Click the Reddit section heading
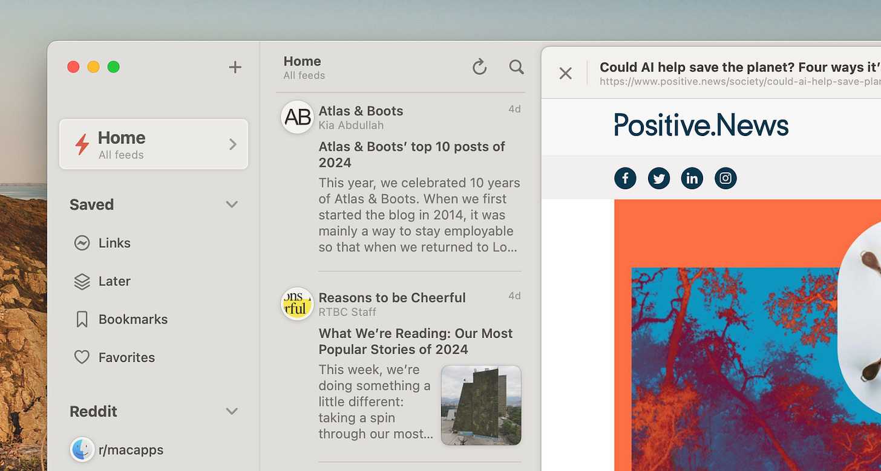This screenshot has height=471, width=881. 93,411
